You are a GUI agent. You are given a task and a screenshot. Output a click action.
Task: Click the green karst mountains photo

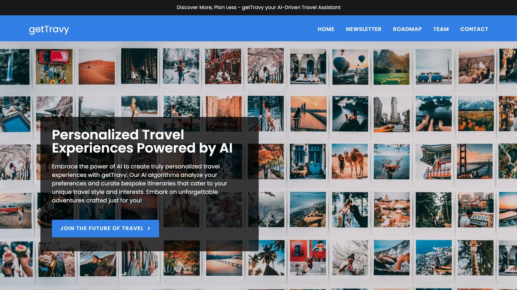[392, 67]
